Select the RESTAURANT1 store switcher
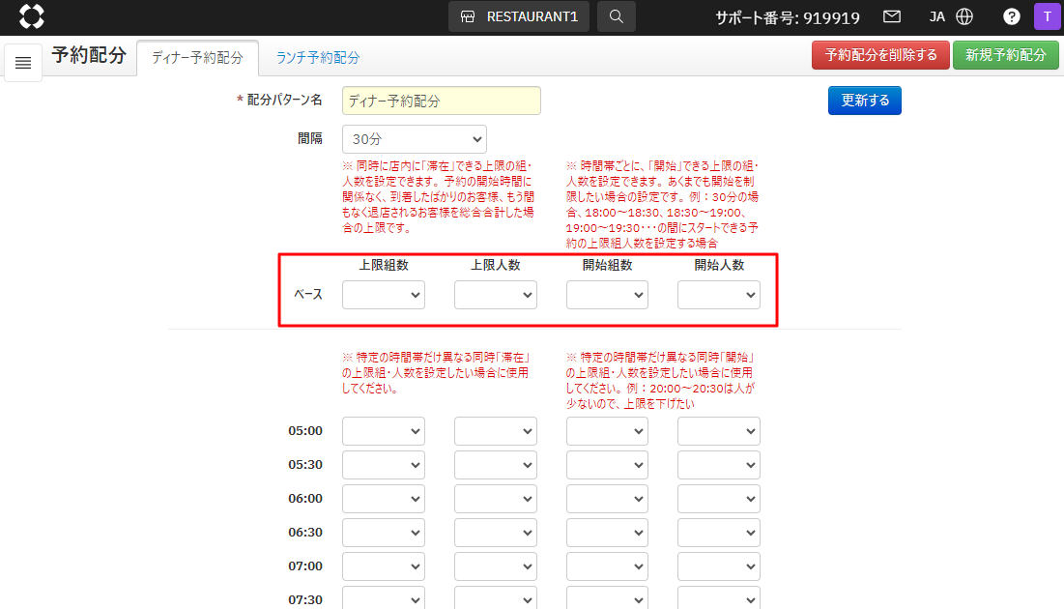The image size is (1064, 609). pyautogui.click(x=518, y=16)
